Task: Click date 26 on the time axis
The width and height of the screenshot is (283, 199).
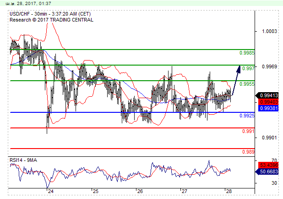Action: click(140, 191)
